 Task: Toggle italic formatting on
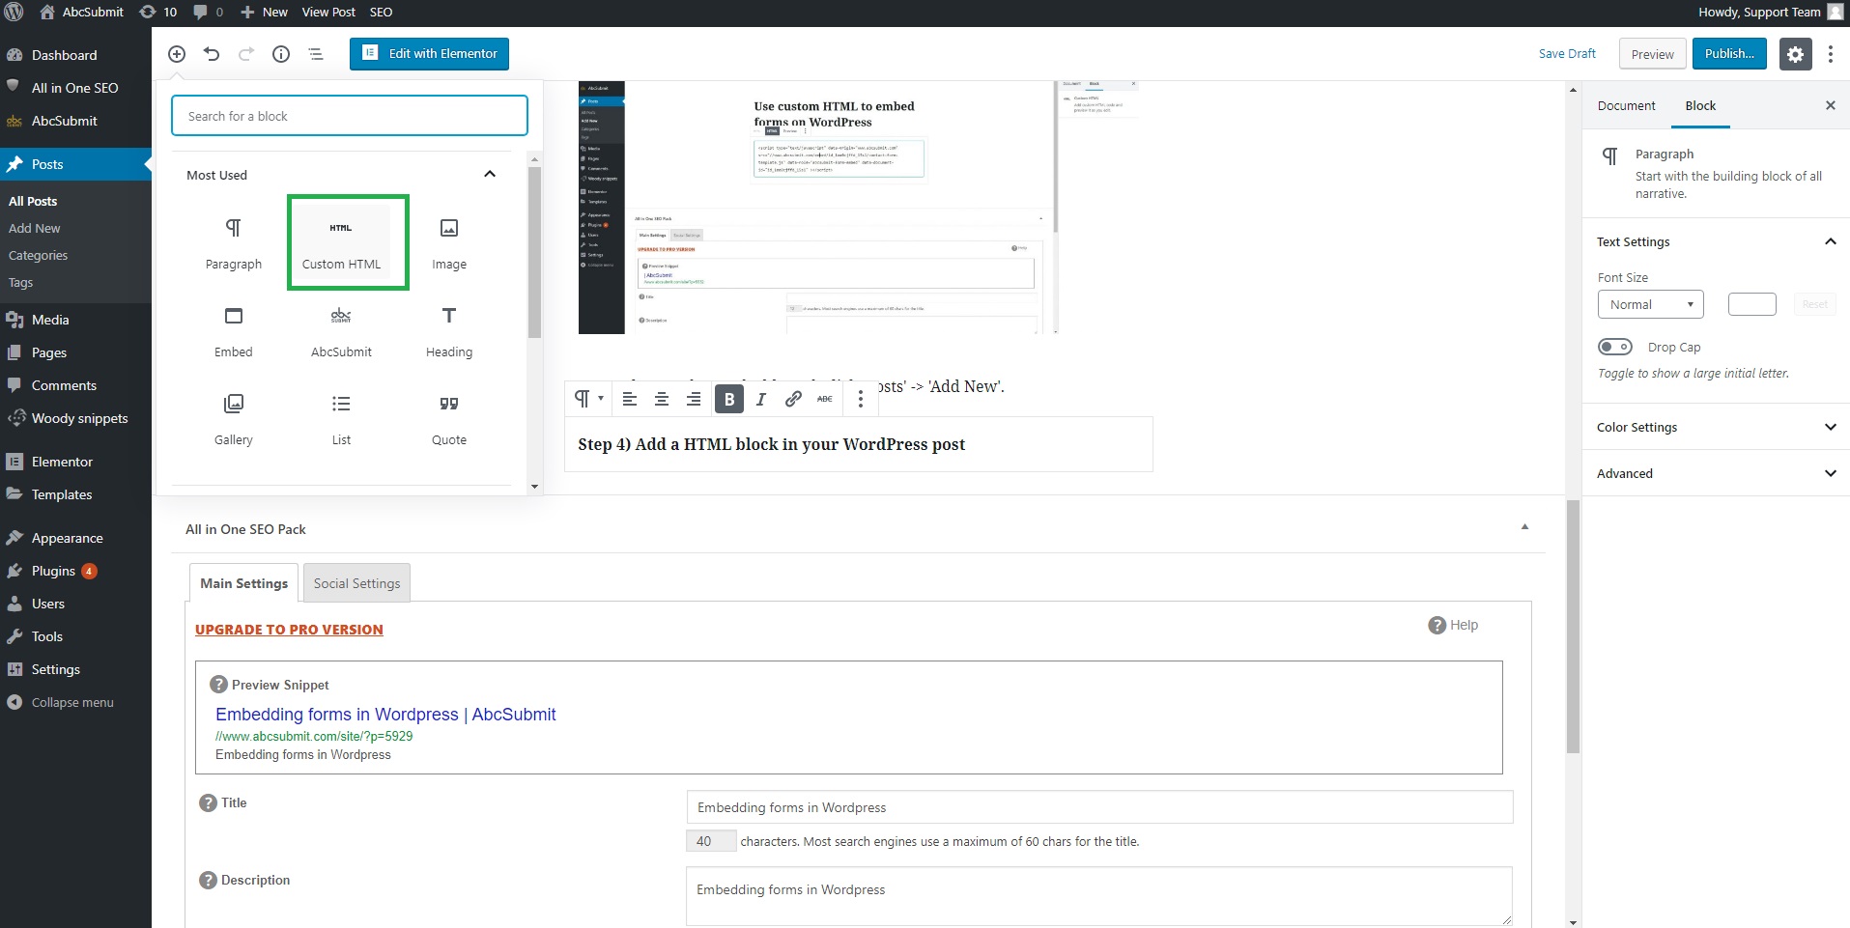pyautogui.click(x=760, y=399)
